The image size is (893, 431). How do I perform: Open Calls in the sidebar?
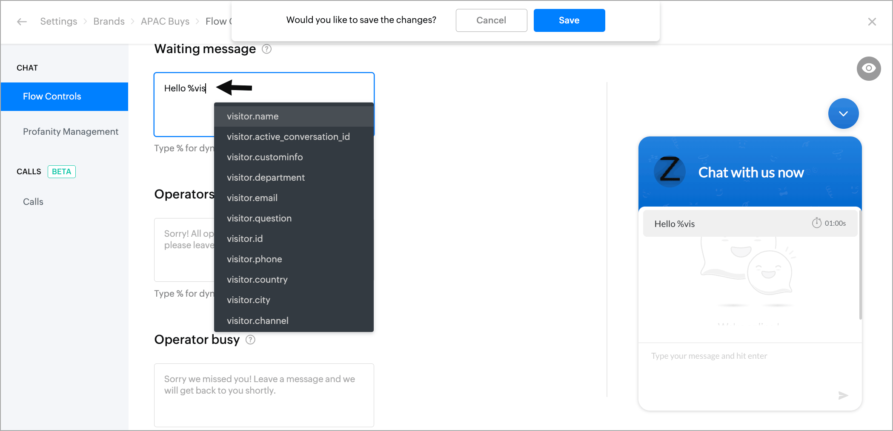coord(33,202)
